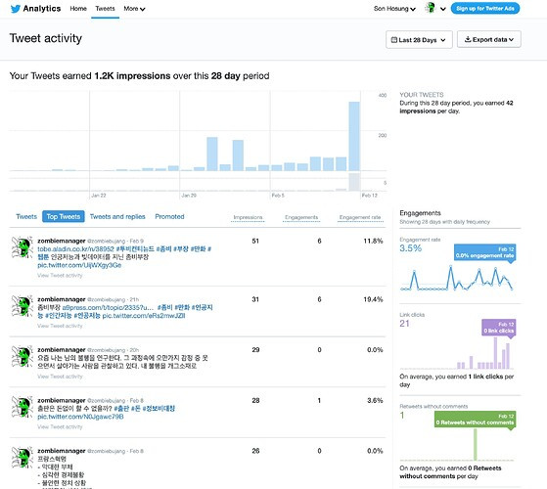
Task: Open the tobe.aladin.co.kr/n/38952 link
Action: 75,248
